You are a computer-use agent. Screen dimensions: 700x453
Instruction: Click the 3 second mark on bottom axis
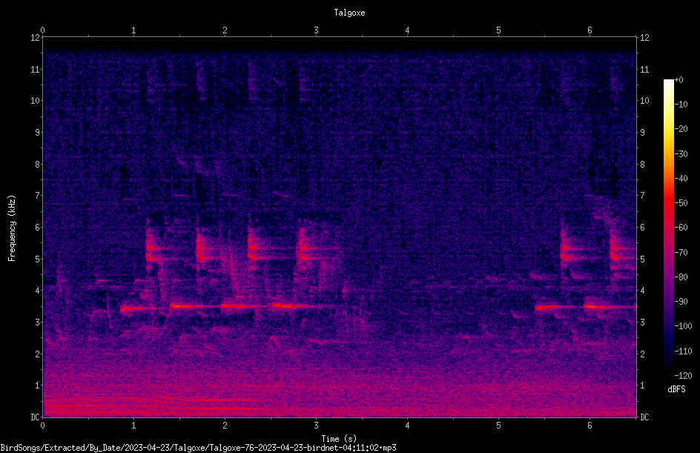click(316, 426)
